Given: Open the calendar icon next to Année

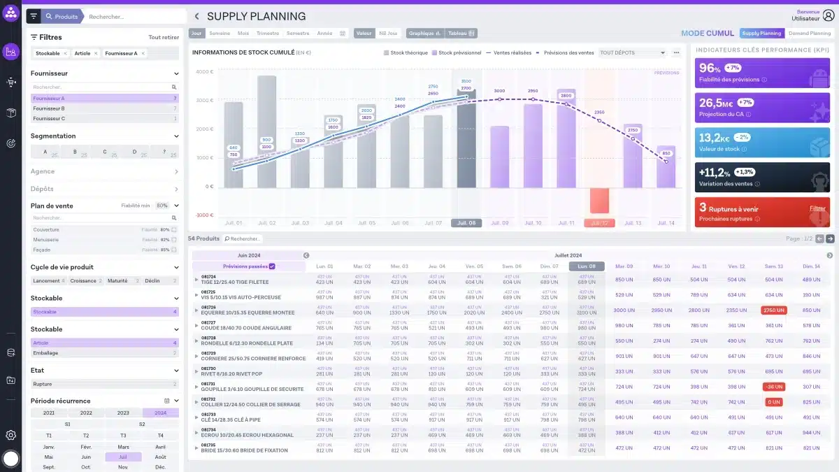Looking at the screenshot, I should (x=343, y=33).
